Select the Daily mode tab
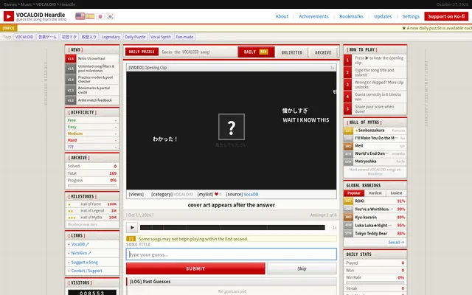This screenshot has width=472, height=295. tap(256, 52)
